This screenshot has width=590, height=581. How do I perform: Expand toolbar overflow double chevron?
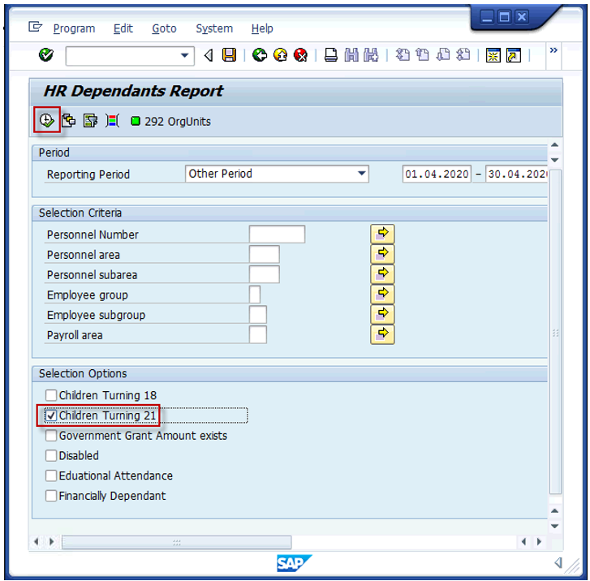coord(553,50)
